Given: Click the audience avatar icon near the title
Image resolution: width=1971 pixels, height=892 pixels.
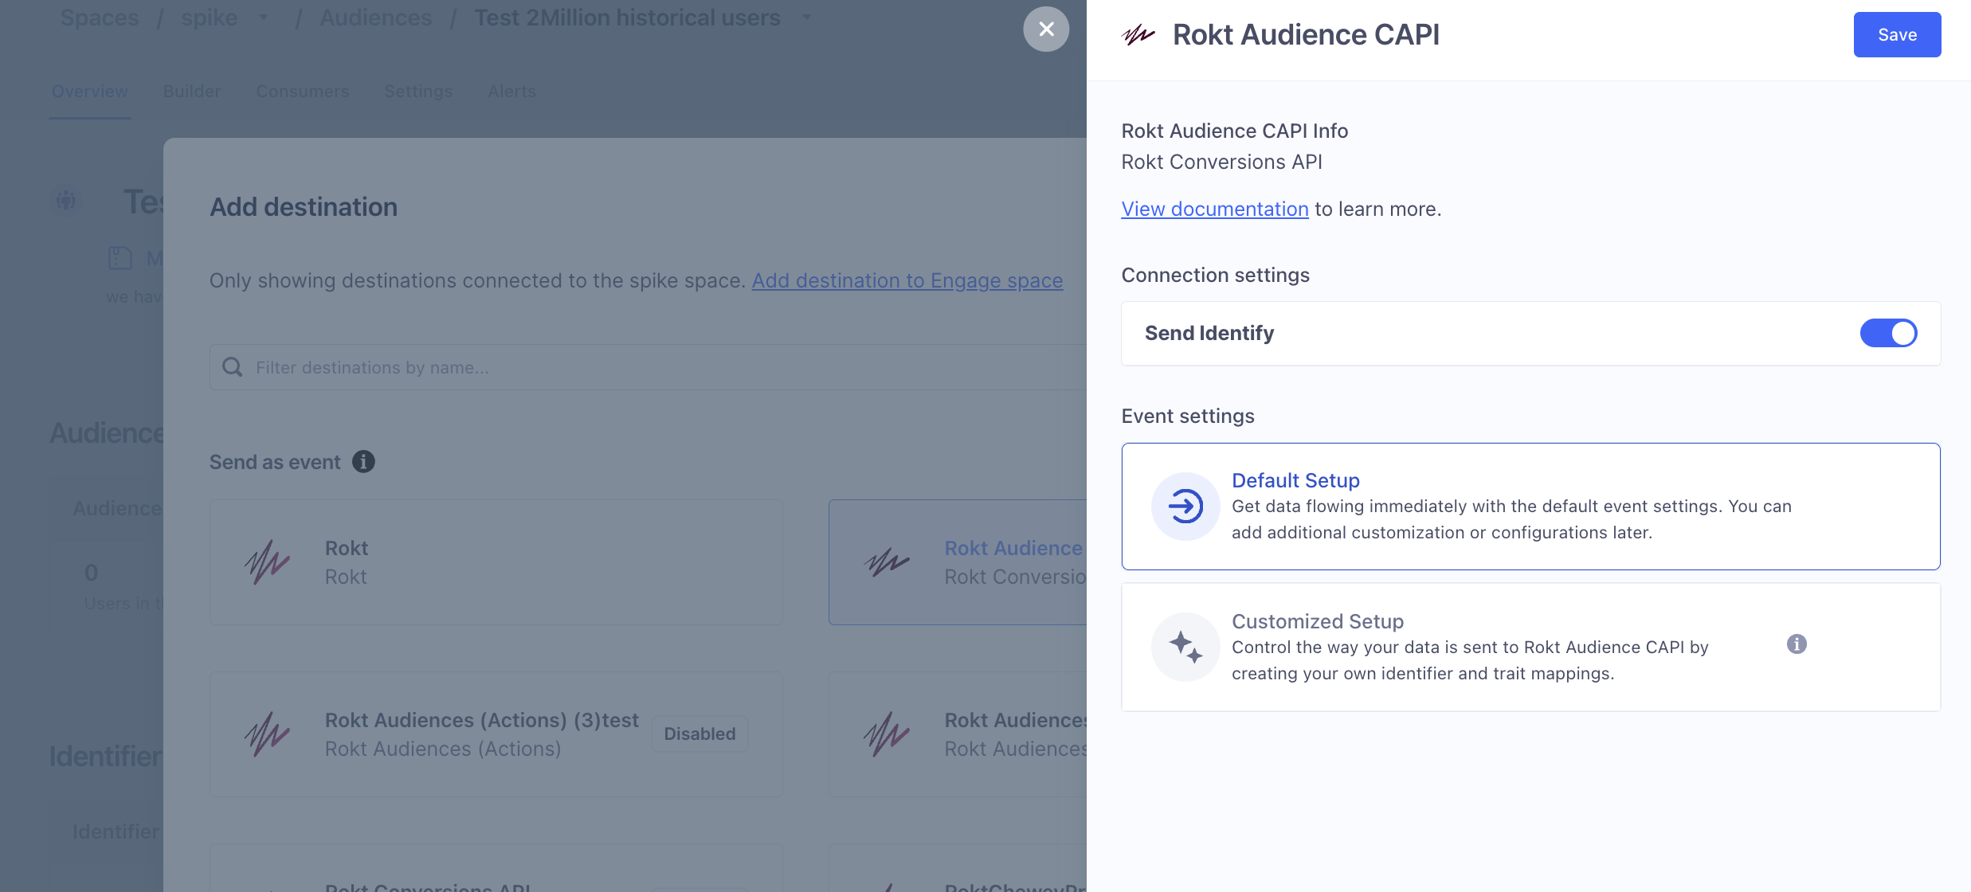Looking at the screenshot, I should pos(66,200).
